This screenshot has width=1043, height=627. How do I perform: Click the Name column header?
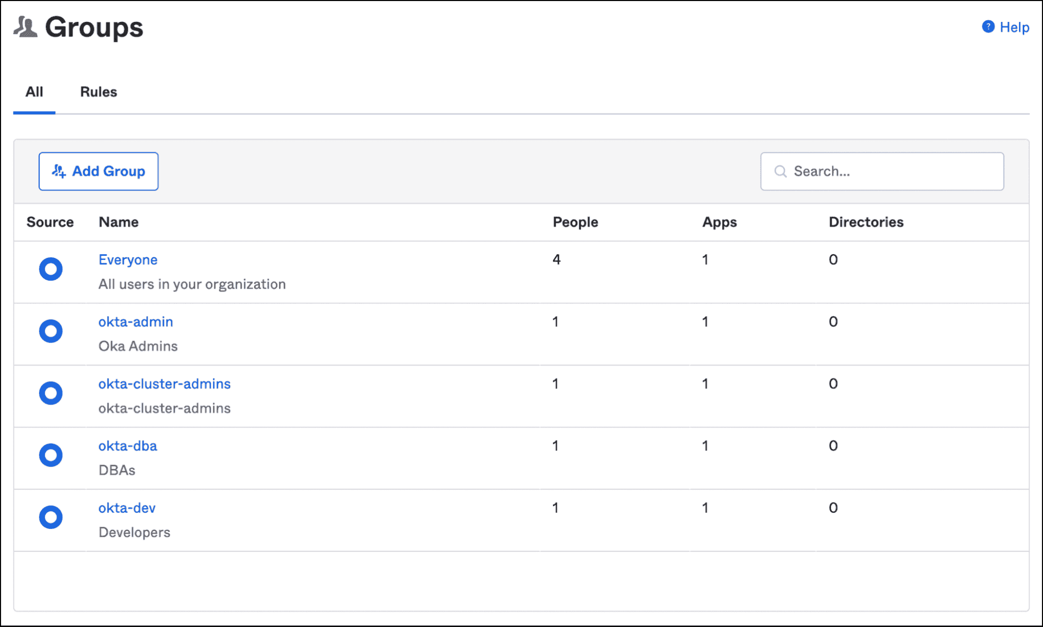[x=118, y=222]
